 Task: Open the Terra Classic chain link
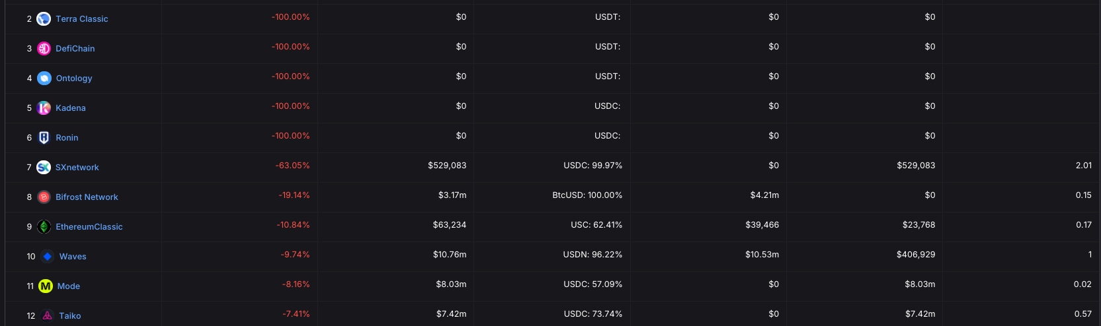coord(82,19)
